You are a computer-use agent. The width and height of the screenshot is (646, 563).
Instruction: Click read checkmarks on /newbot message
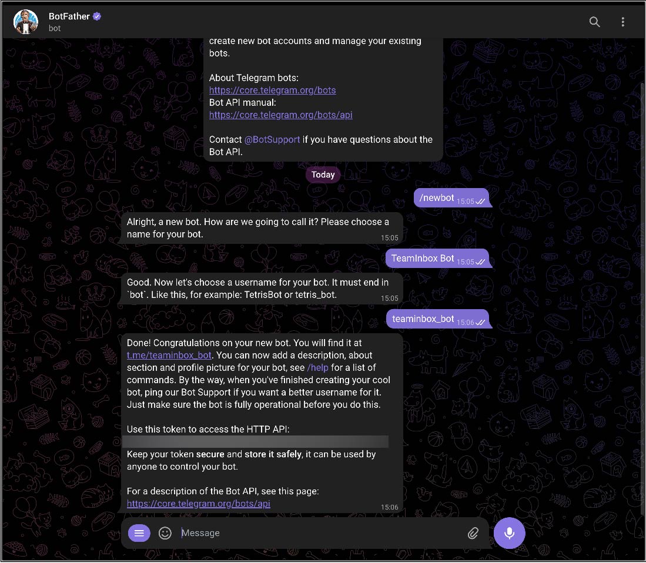pyautogui.click(x=480, y=202)
